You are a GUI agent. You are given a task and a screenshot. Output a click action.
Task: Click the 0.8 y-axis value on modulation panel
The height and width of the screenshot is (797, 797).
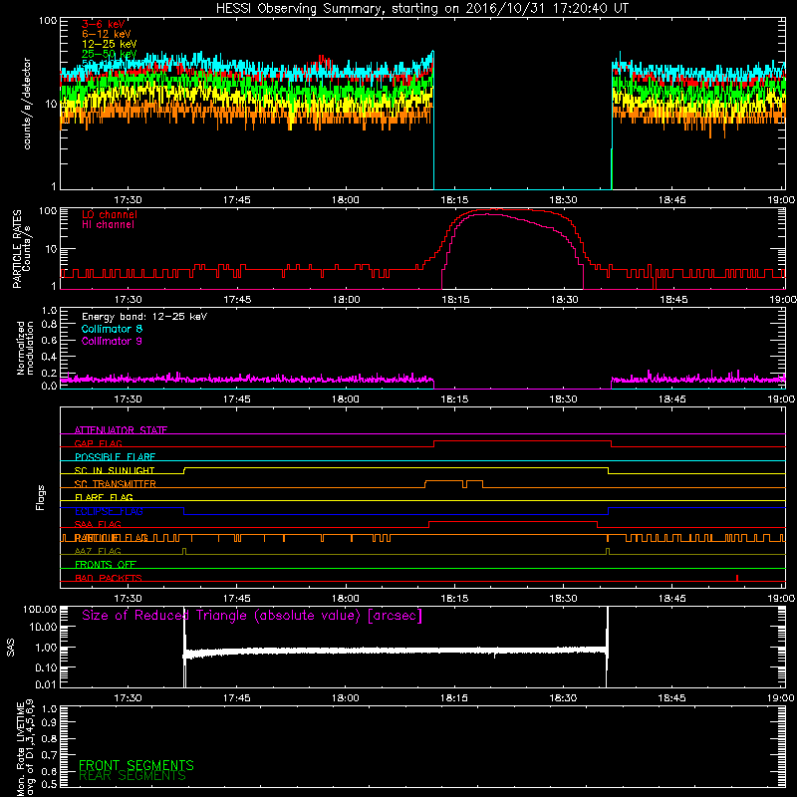pos(49,325)
